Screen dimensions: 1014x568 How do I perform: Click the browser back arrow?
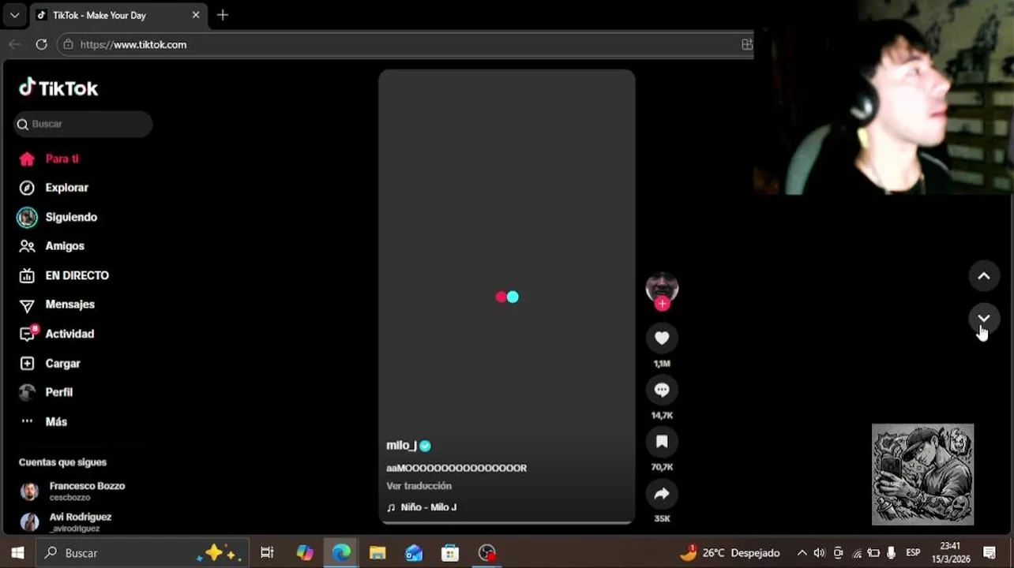[14, 44]
